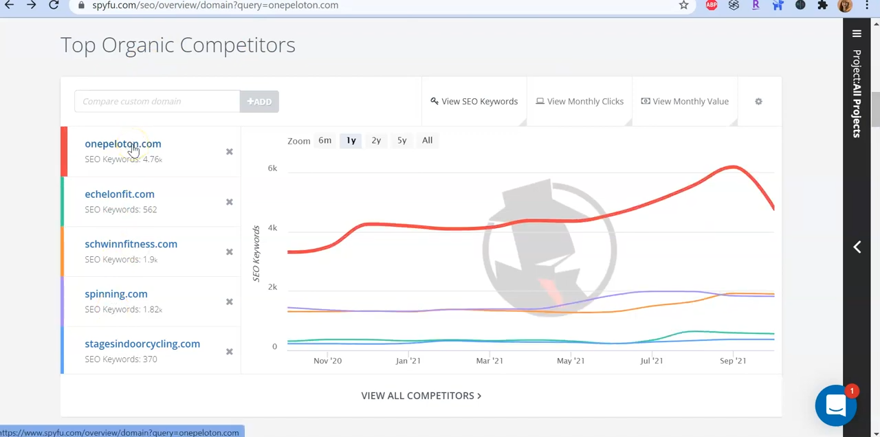Click the page's vertical scrollbar thumb
880x437 pixels.
click(875, 110)
